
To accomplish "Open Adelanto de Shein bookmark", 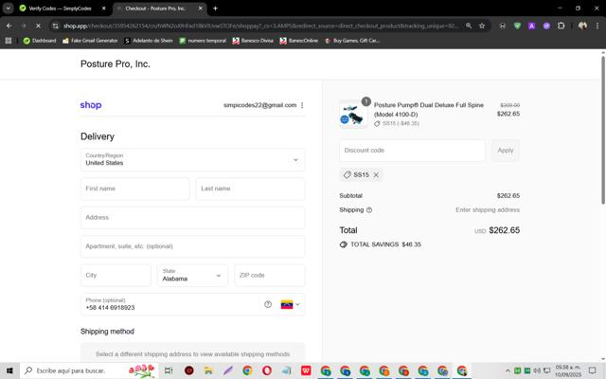I will tap(149, 41).
